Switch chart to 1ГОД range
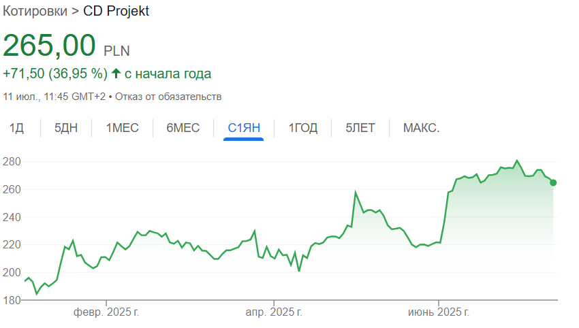579x328 pixels. [x=303, y=128]
